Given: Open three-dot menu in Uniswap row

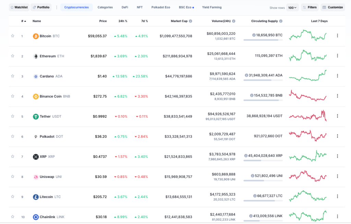Looking at the screenshot, I should [337, 176].
